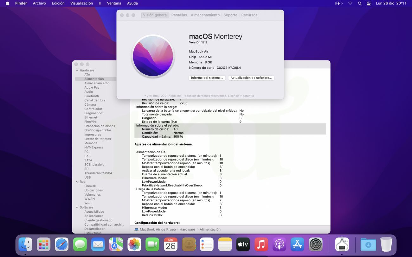Open Launchpad in the dock
Image resolution: width=412 pixels, height=257 pixels.
(x=43, y=244)
